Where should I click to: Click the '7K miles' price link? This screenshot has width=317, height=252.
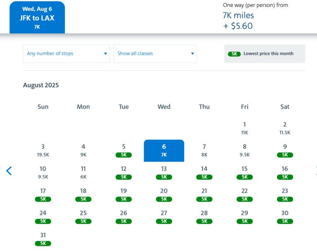pyautogui.click(x=238, y=16)
